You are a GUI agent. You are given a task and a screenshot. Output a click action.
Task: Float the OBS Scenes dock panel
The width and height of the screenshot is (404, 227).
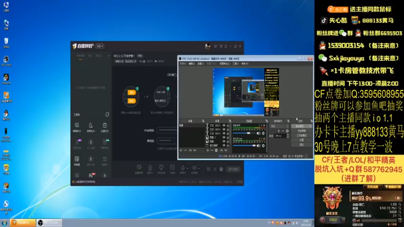[x=204, y=121]
